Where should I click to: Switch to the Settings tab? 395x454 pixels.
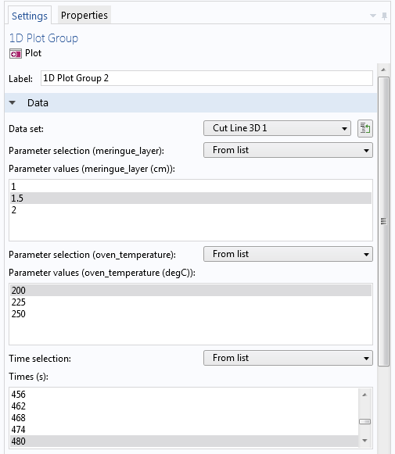[29, 16]
